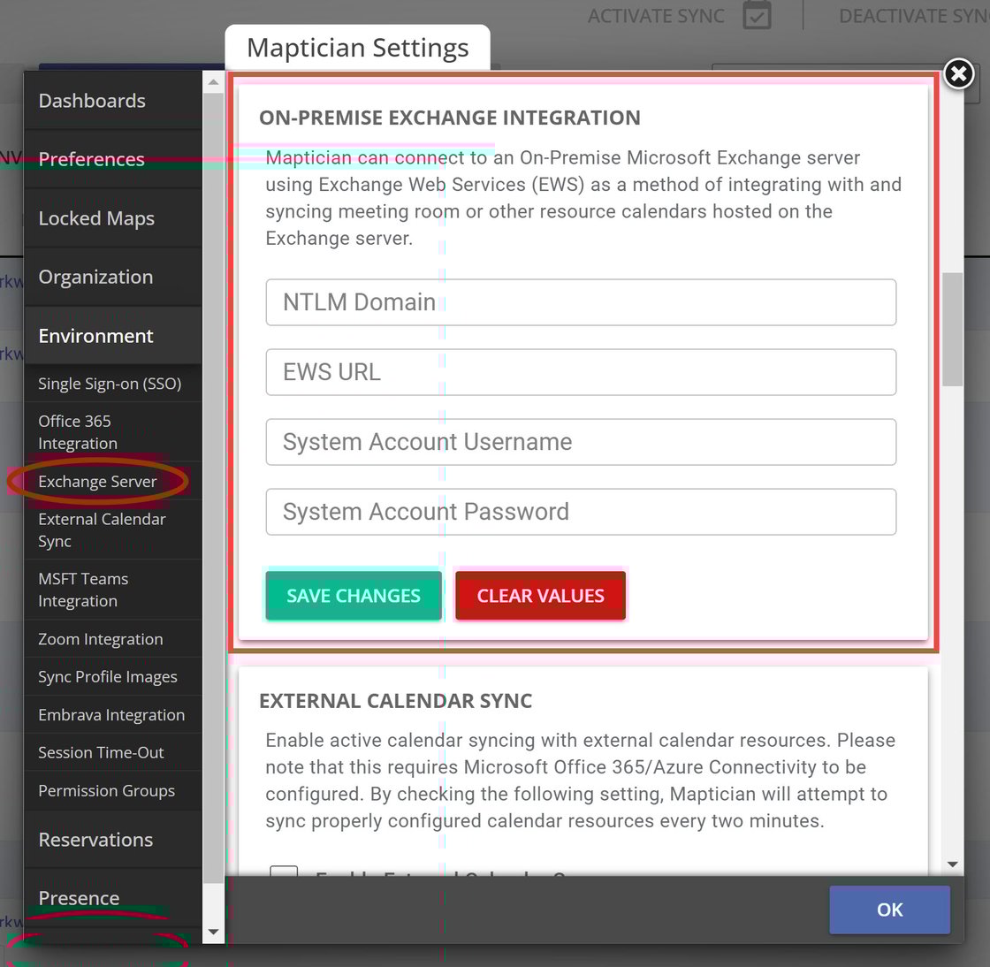Viewport: 990px width, 967px height.
Task: Expand the Reservations section
Action: click(x=96, y=840)
